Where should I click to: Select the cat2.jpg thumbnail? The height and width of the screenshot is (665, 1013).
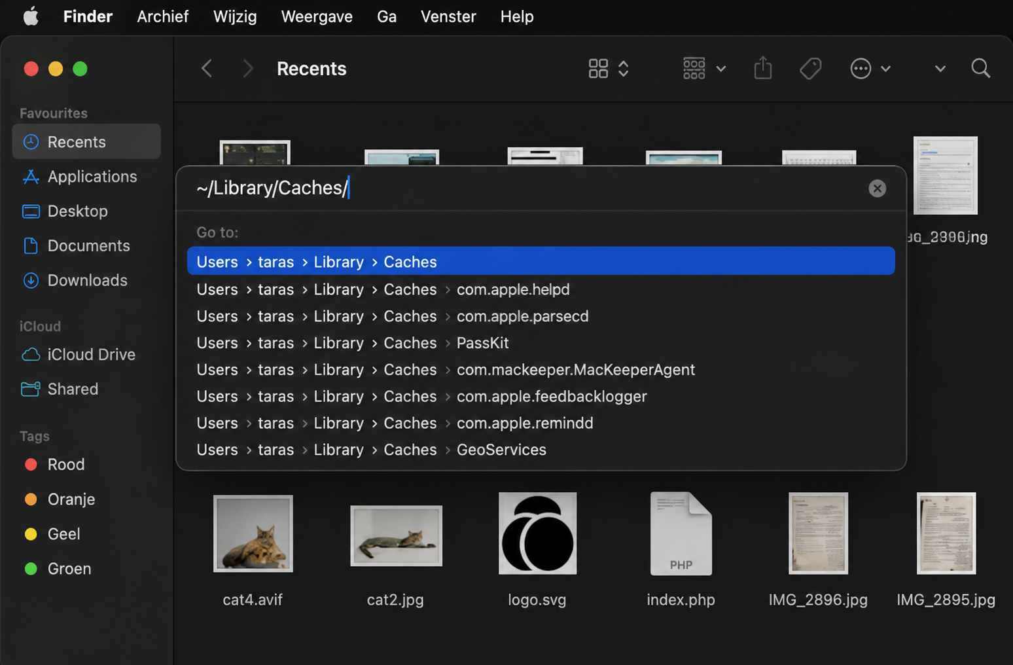coord(396,535)
